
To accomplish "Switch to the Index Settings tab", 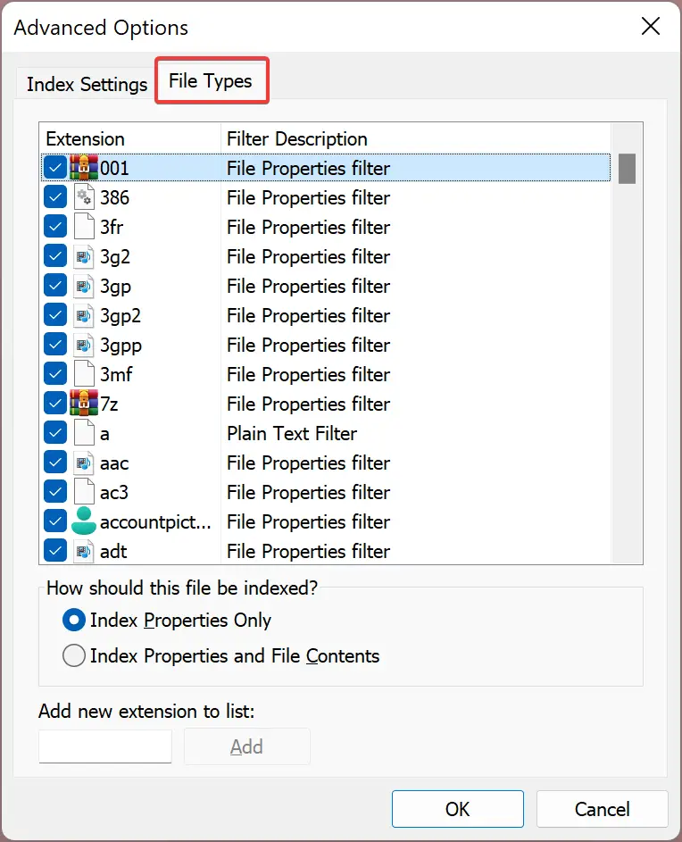I will (87, 84).
